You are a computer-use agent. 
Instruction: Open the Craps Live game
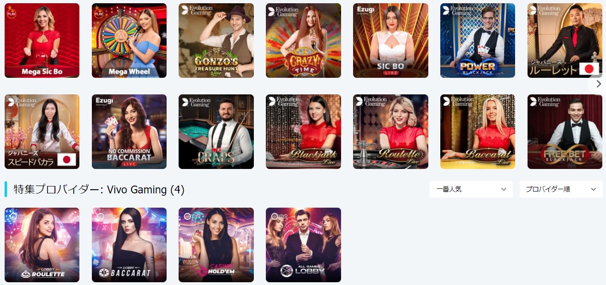[x=216, y=132]
